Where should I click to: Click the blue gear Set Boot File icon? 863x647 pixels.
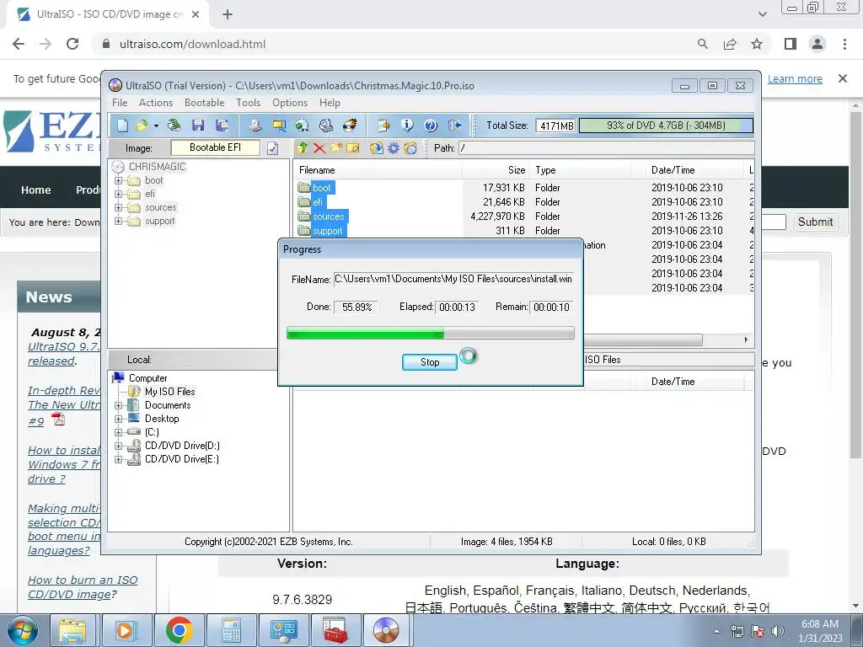pyautogui.click(x=394, y=148)
